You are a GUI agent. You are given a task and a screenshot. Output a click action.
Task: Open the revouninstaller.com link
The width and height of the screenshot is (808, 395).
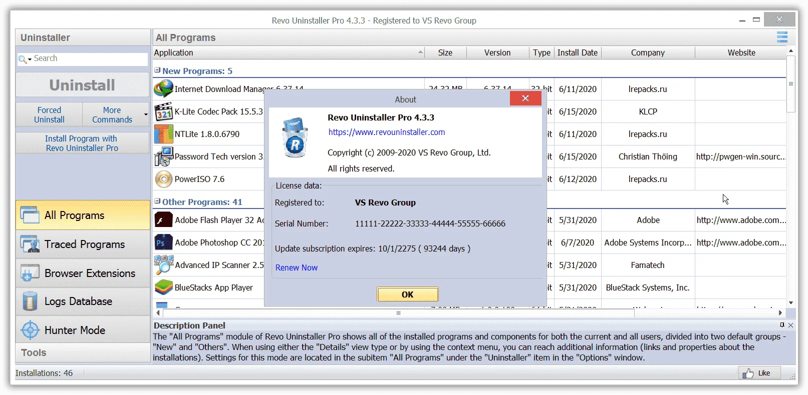tap(387, 132)
